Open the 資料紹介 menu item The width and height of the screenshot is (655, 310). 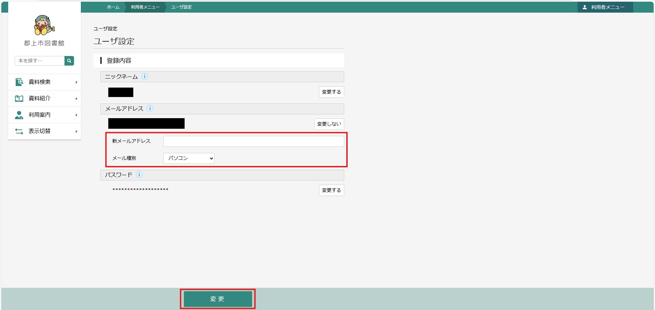pyautogui.click(x=44, y=98)
